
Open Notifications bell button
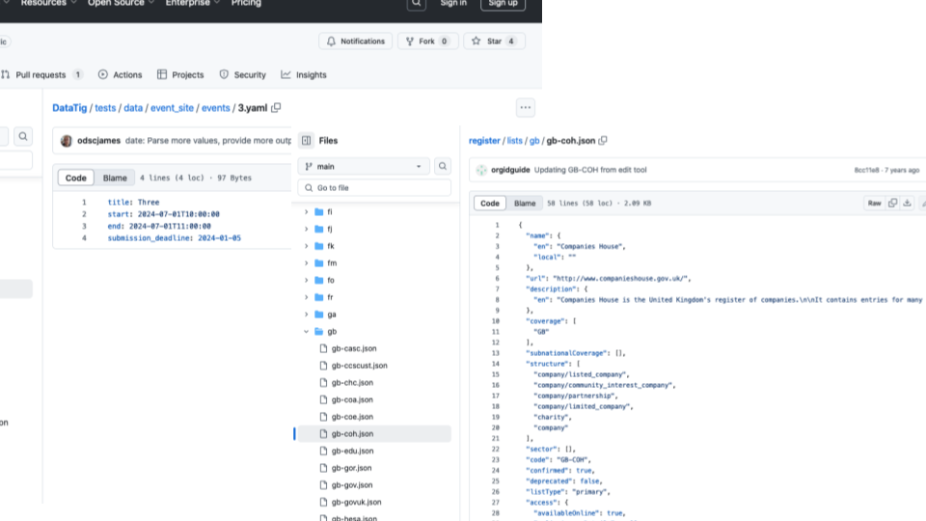pyautogui.click(x=356, y=41)
